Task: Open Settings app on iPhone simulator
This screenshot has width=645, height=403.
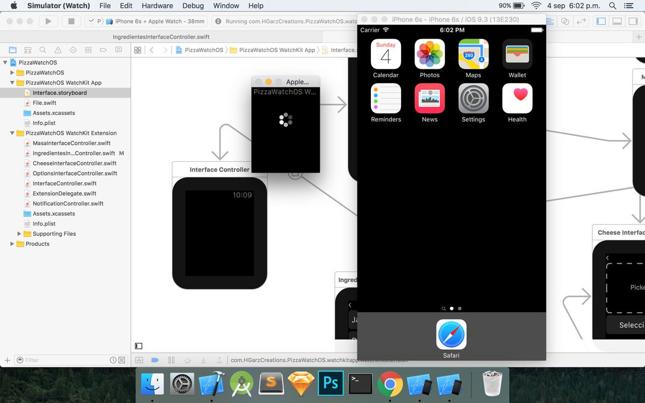Action: [x=474, y=98]
